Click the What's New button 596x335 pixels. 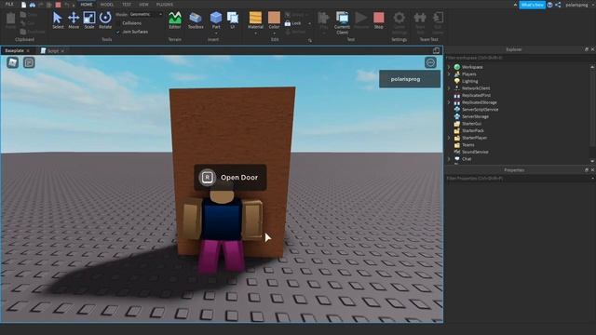(532, 5)
